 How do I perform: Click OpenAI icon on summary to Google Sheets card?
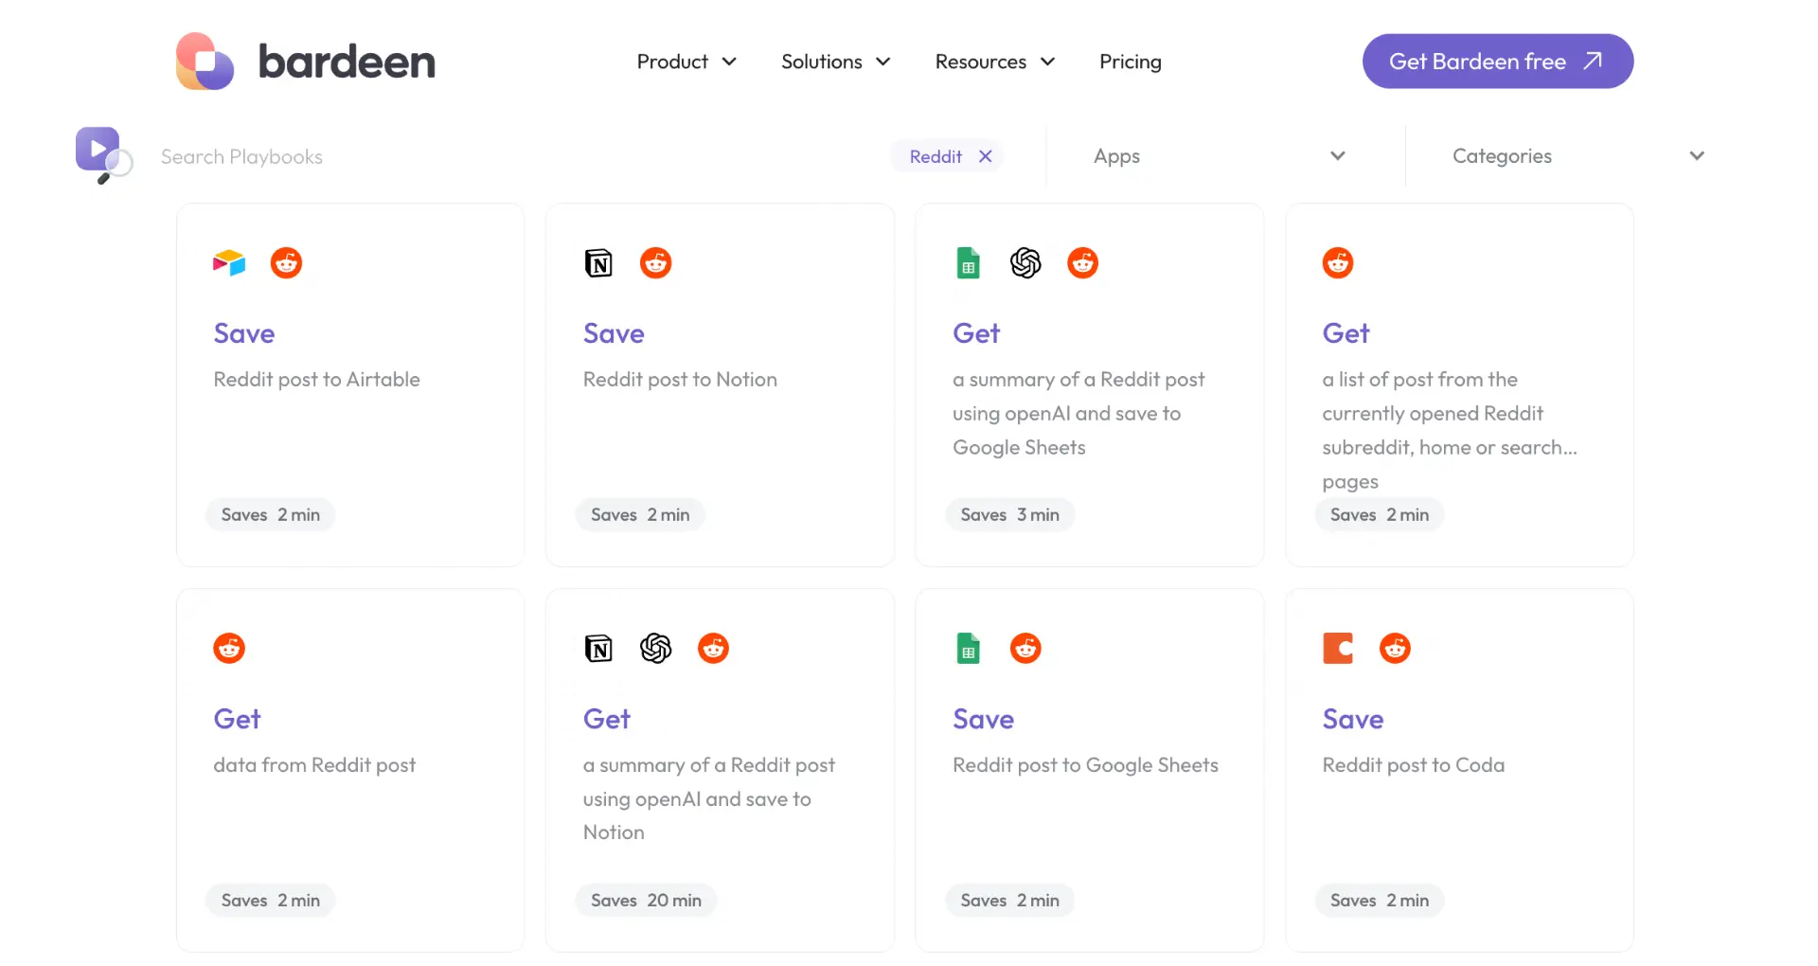point(1025,262)
